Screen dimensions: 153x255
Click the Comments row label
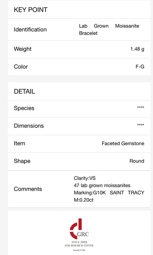tap(28, 189)
